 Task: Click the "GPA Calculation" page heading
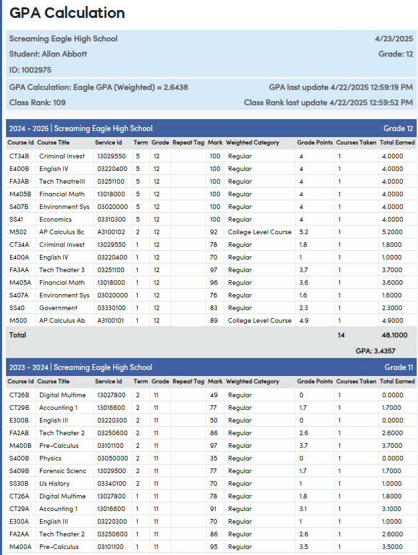[67, 13]
